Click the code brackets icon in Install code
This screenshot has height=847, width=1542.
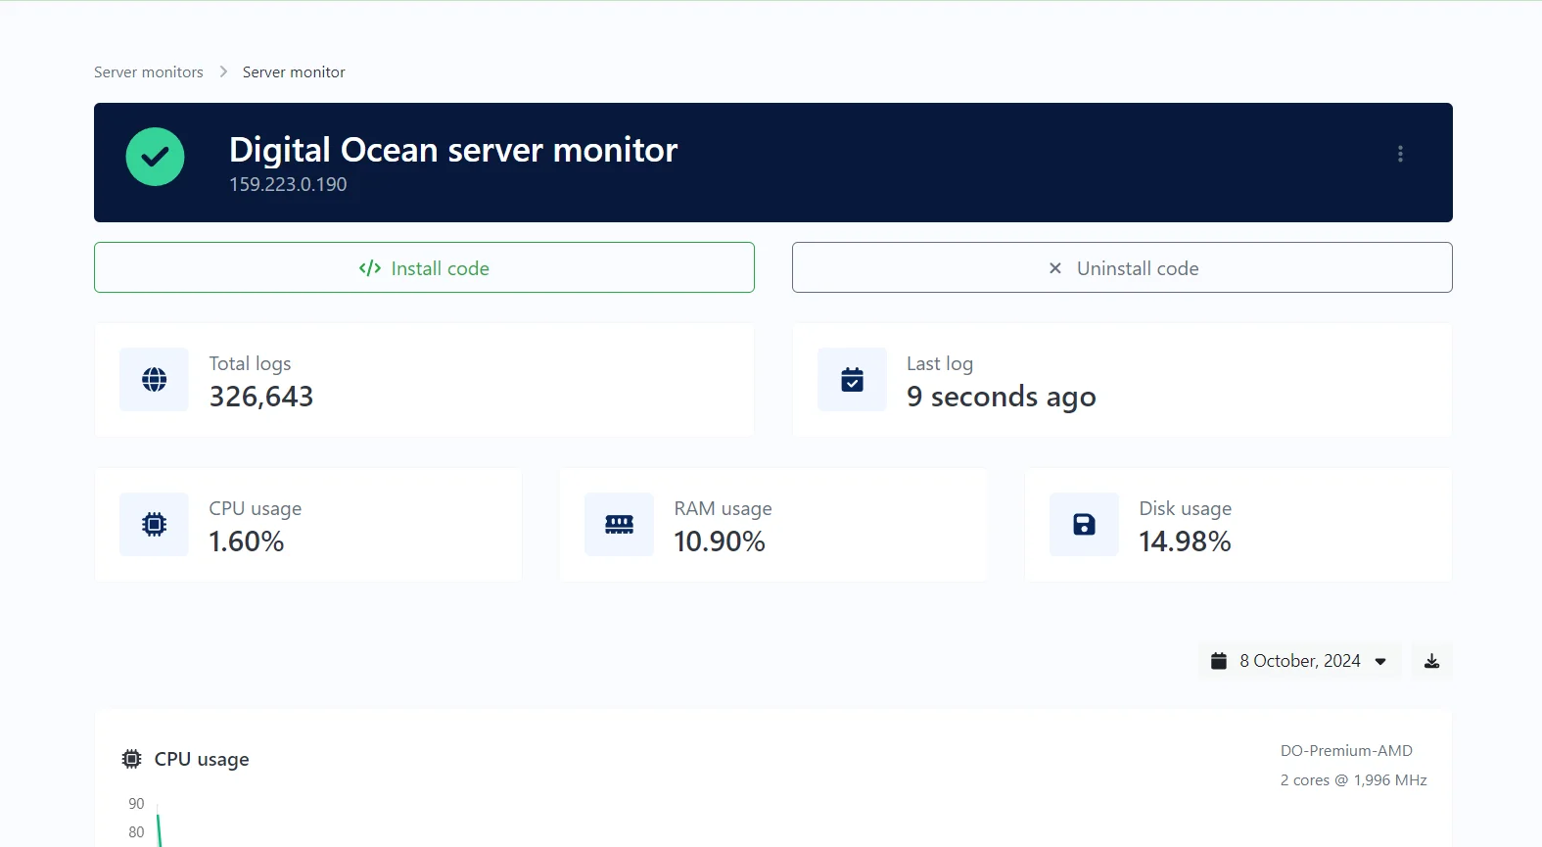coord(370,268)
